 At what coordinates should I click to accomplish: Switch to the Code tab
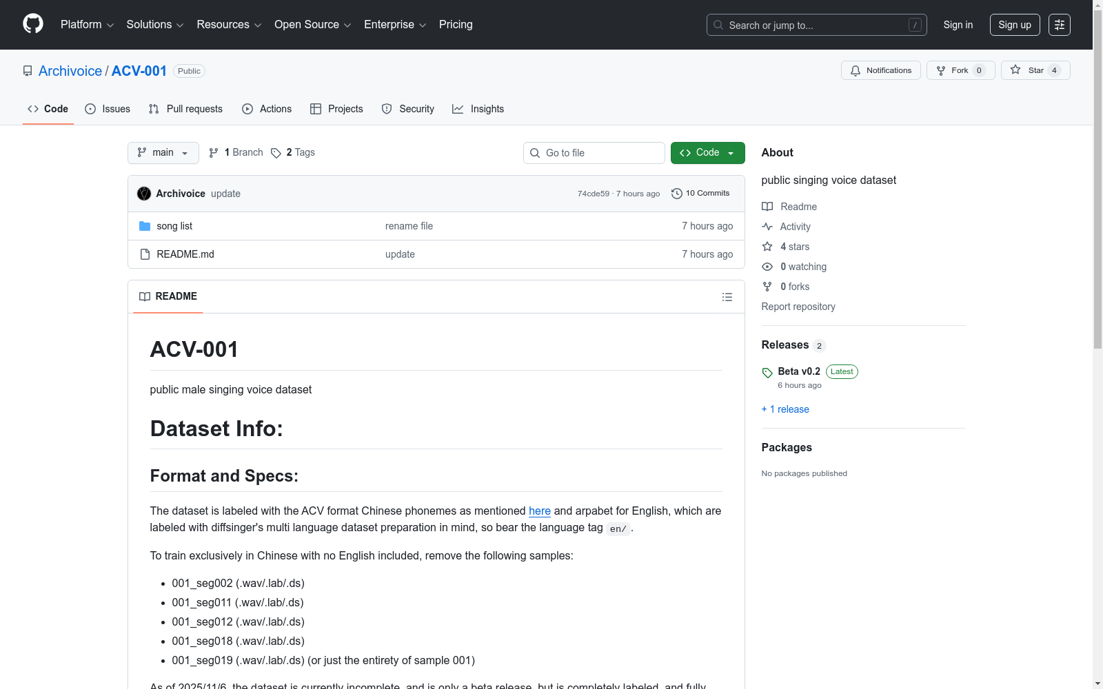pos(48,109)
